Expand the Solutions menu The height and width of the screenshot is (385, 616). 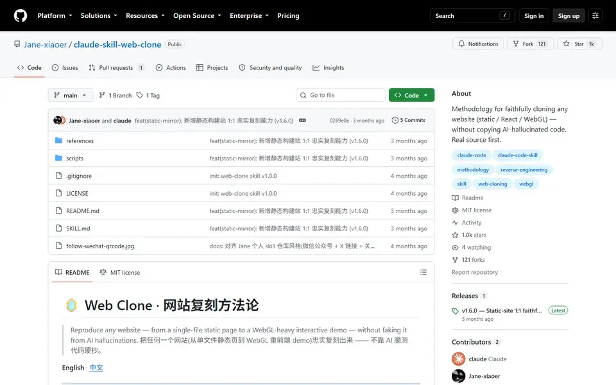coord(99,15)
